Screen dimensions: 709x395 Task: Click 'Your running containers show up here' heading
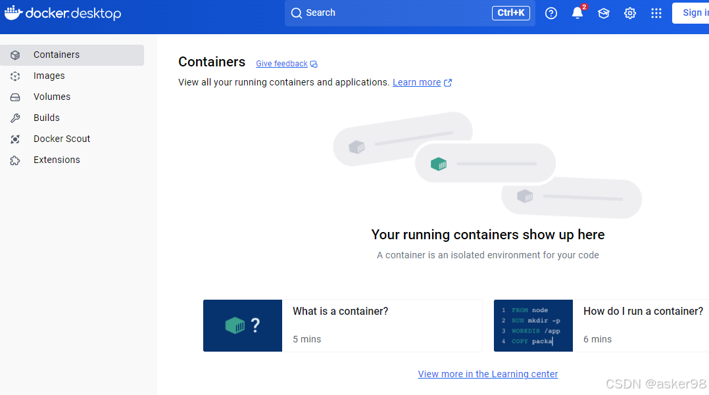[488, 235]
